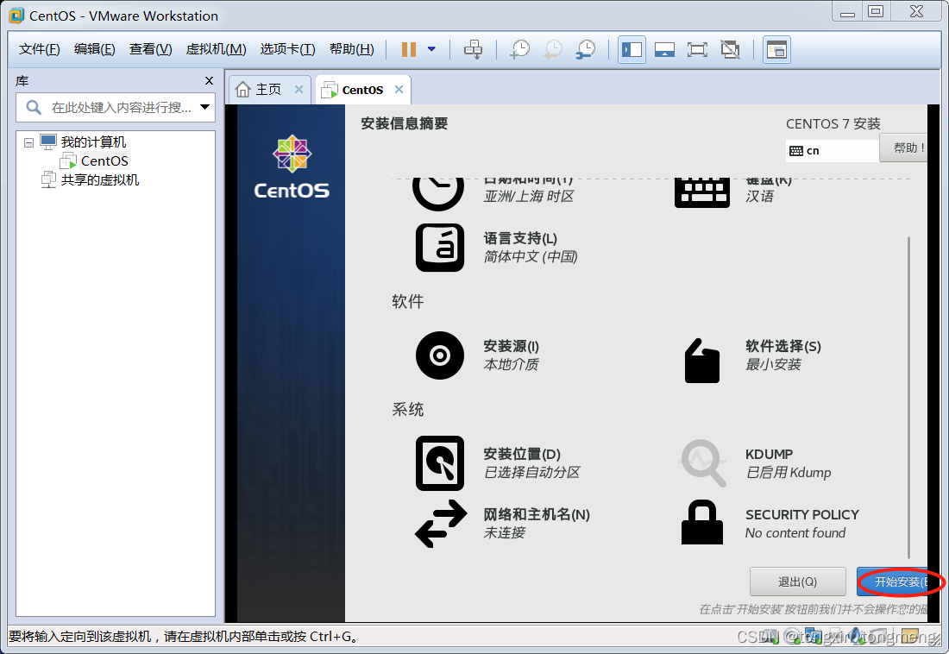Click the SECURITY POLICY label

[802, 515]
